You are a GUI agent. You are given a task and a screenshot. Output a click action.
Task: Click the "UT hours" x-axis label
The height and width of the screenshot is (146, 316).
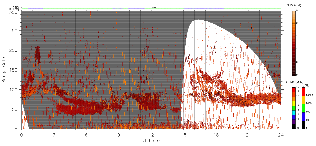pyautogui.click(x=151, y=141)
